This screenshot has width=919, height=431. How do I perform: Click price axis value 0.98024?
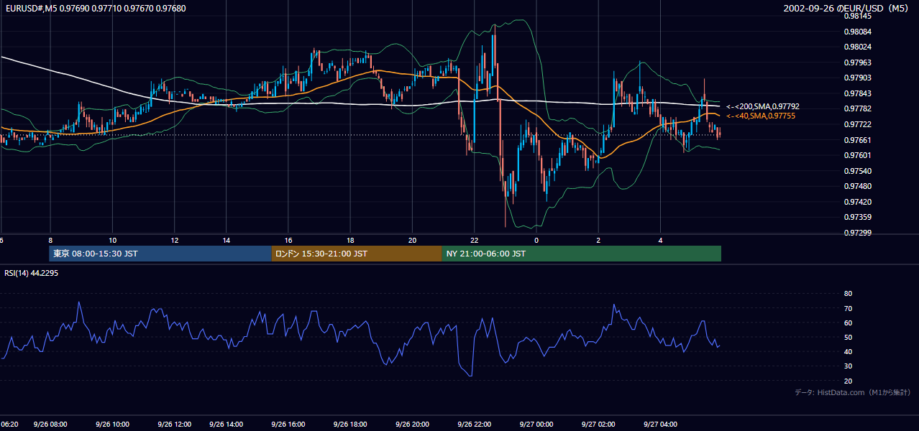point(858,47)
